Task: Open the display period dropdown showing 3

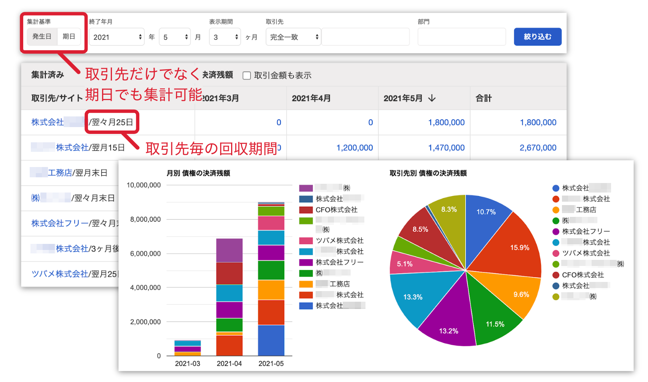Action: pos(225,37)
